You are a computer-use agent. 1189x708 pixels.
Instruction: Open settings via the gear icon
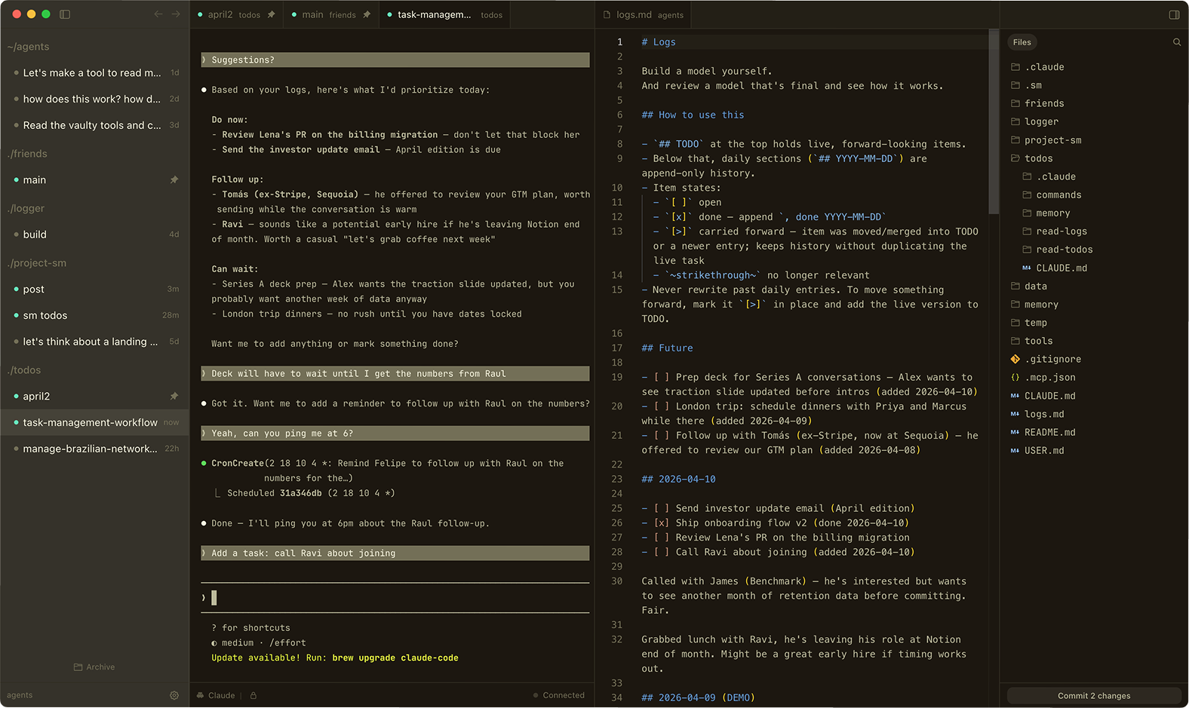174,695
